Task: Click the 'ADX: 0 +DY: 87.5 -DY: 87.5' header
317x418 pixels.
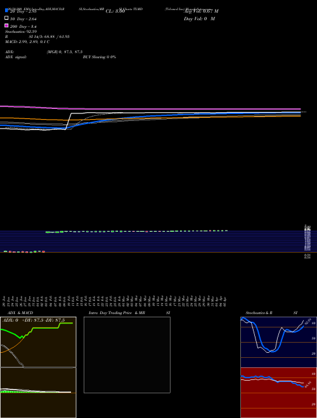Action: (x=34, y=320)
